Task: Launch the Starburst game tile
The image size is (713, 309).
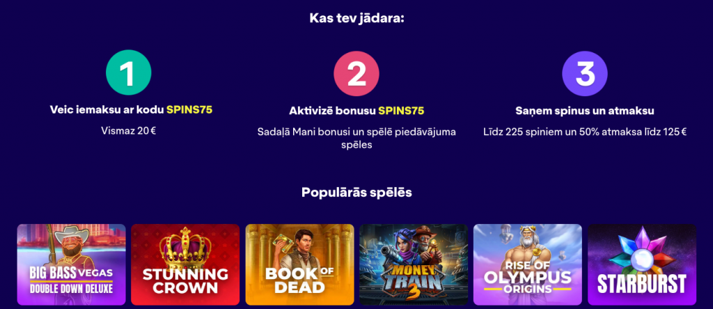Action: 642,264
